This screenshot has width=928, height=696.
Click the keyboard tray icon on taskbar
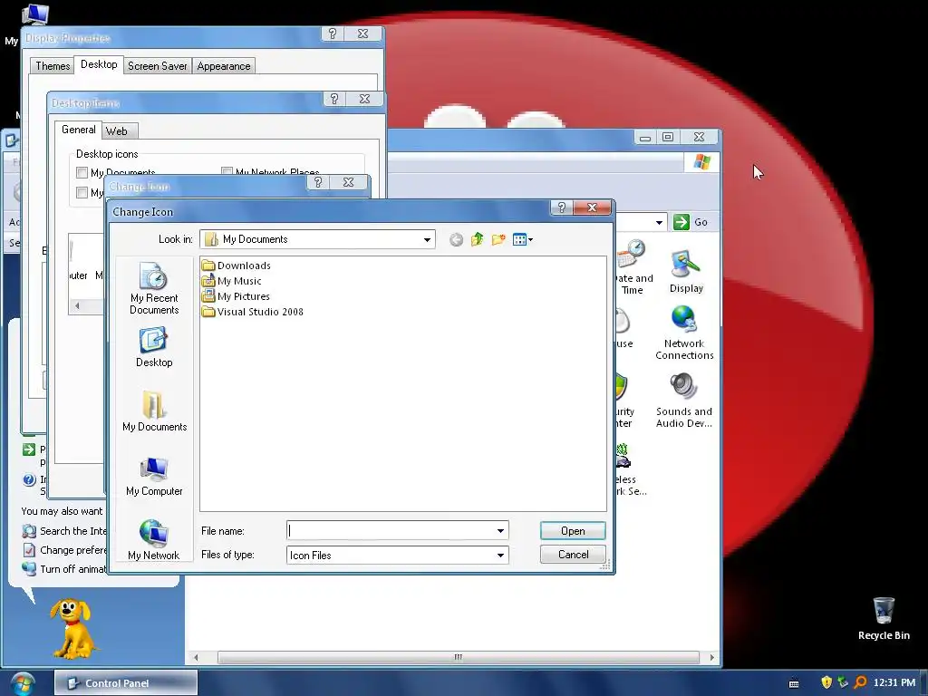(x=794, y=683)
